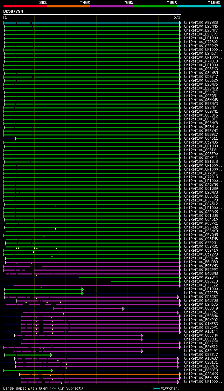Select the UniRef100_A1D144 label
Image resolution: width=224 pixels, height=391 pixels.
201,332
